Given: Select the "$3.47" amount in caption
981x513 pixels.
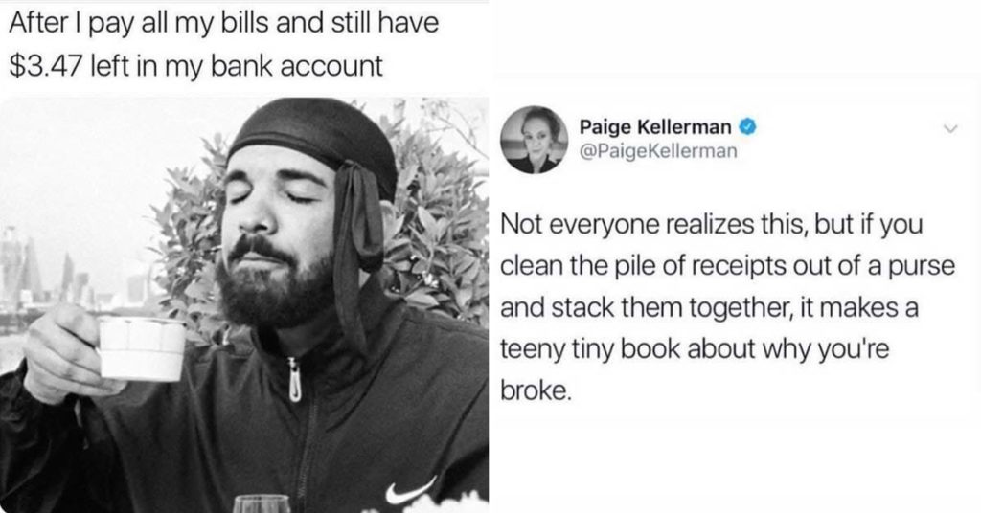Looking at the screenshot, I should coord(46,66).
